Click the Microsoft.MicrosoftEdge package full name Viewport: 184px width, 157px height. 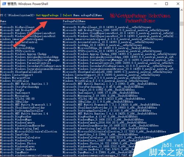[107, 48]
